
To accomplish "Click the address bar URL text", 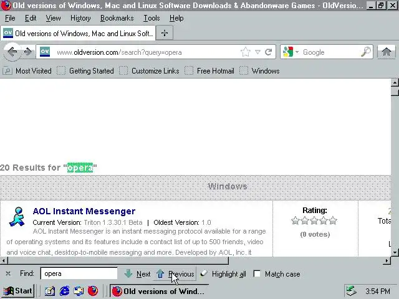I will [x=119, y=52].
